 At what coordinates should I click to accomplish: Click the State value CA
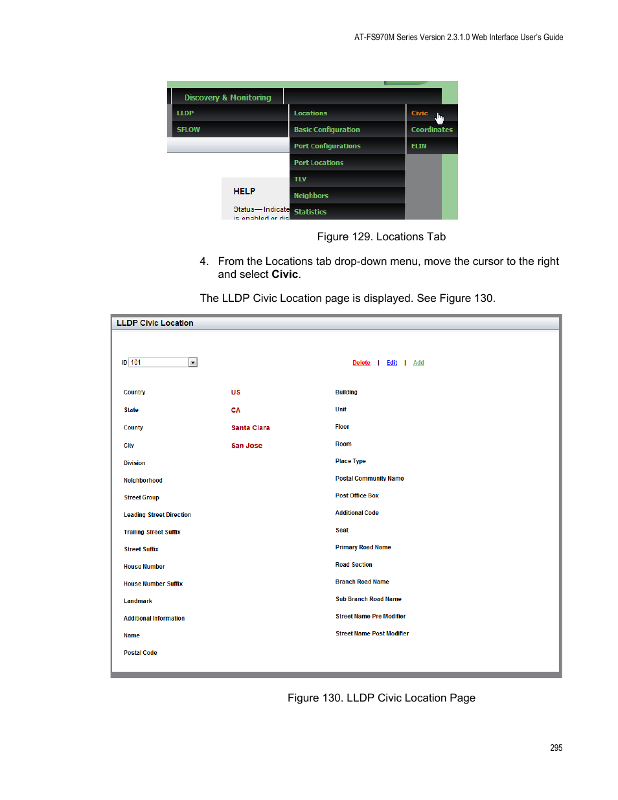[x=236, y=410]
